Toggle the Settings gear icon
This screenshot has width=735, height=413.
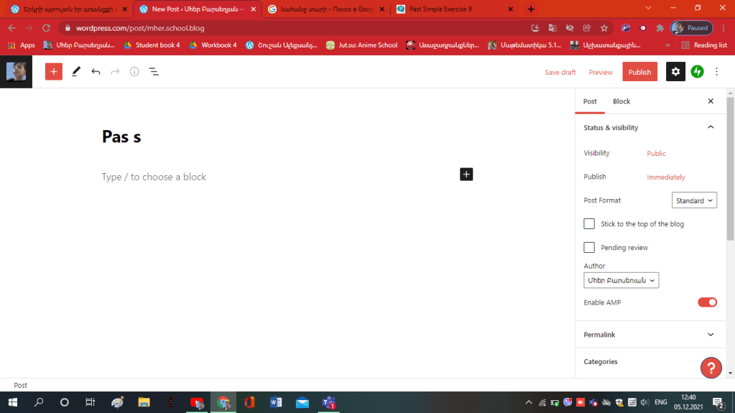tap(675, 72)
